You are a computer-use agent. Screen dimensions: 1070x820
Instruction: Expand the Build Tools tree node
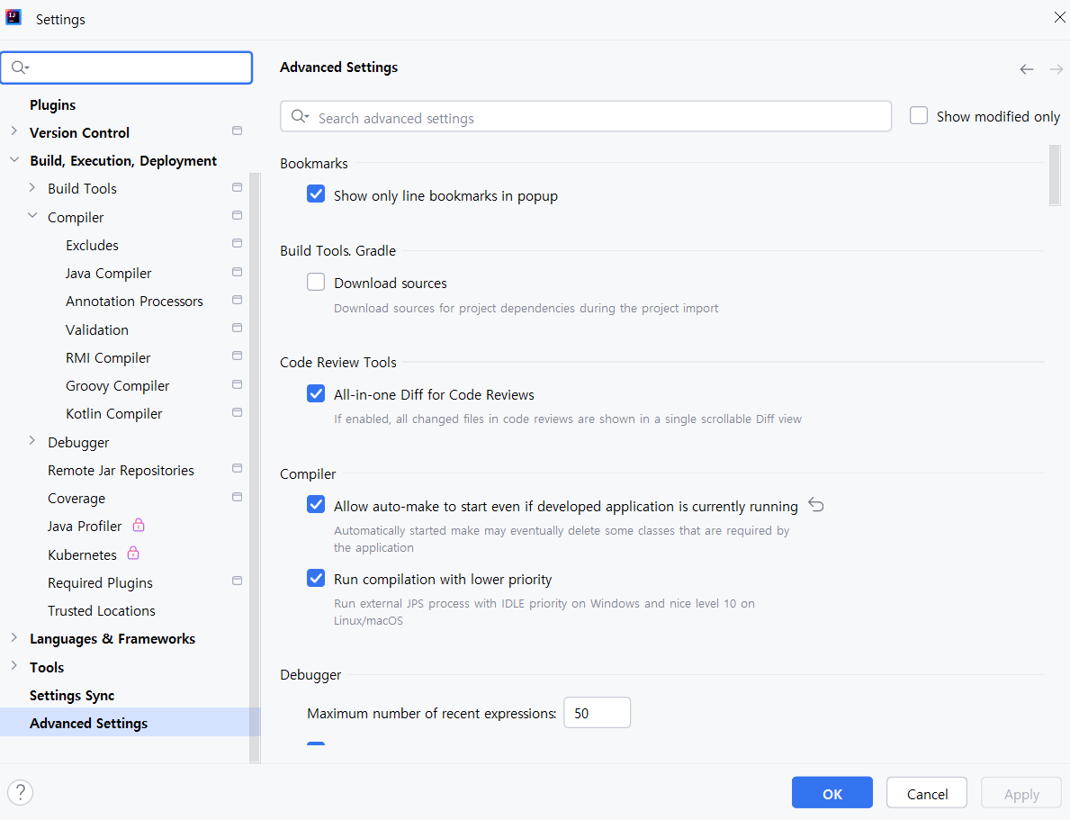point(32,188)
